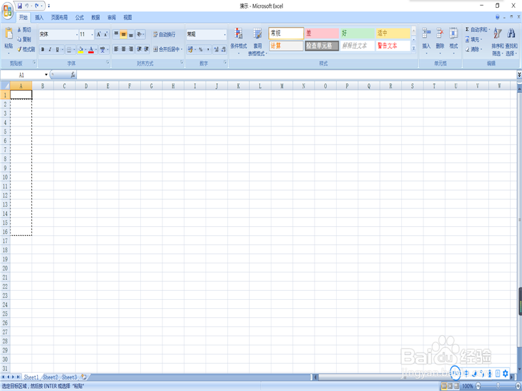Increase font size with large A icon

coord(99,35)
